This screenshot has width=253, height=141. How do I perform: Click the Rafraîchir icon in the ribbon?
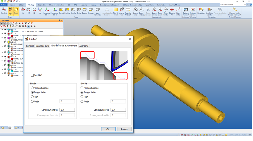tap(4, 10)
